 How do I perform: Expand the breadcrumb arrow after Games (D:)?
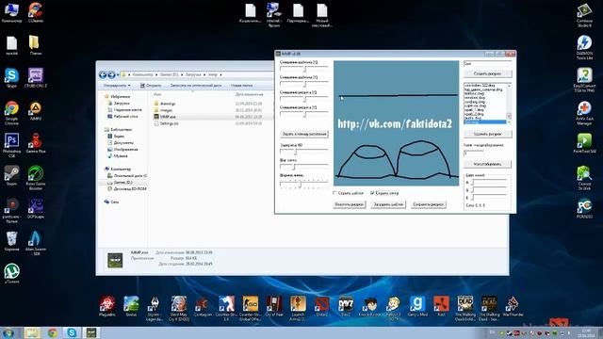click(182, 74)
